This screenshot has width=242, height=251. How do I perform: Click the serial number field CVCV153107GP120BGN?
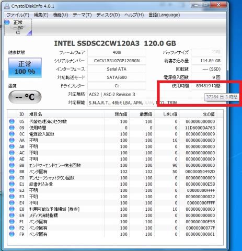[x=117, y=61]
